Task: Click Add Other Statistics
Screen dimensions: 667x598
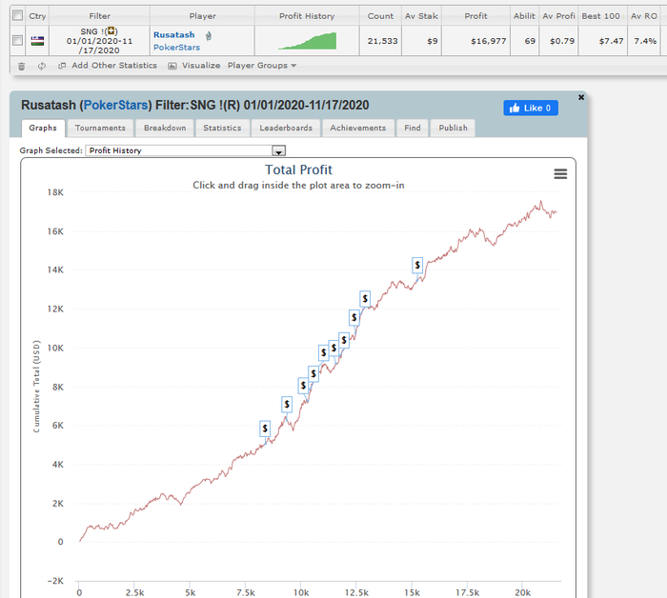Action: tap(114, 66)
